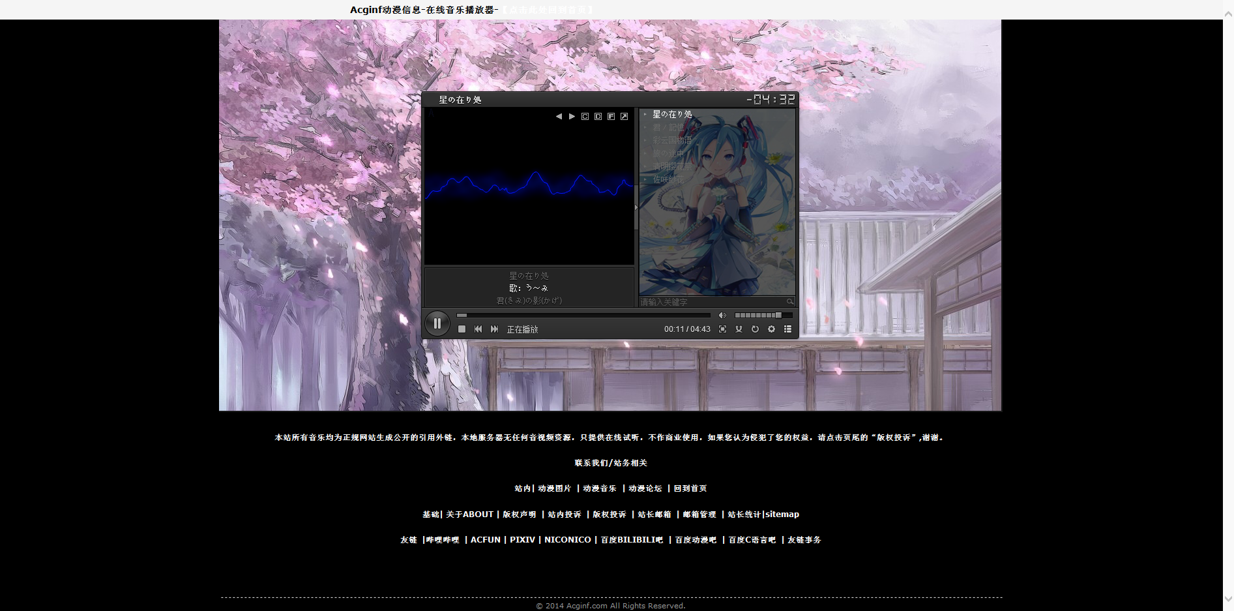Toggle the shuffle playback icon
The height and width of the screenshot is (611, 1234).
pyautogui.click(x=739, y=329)
